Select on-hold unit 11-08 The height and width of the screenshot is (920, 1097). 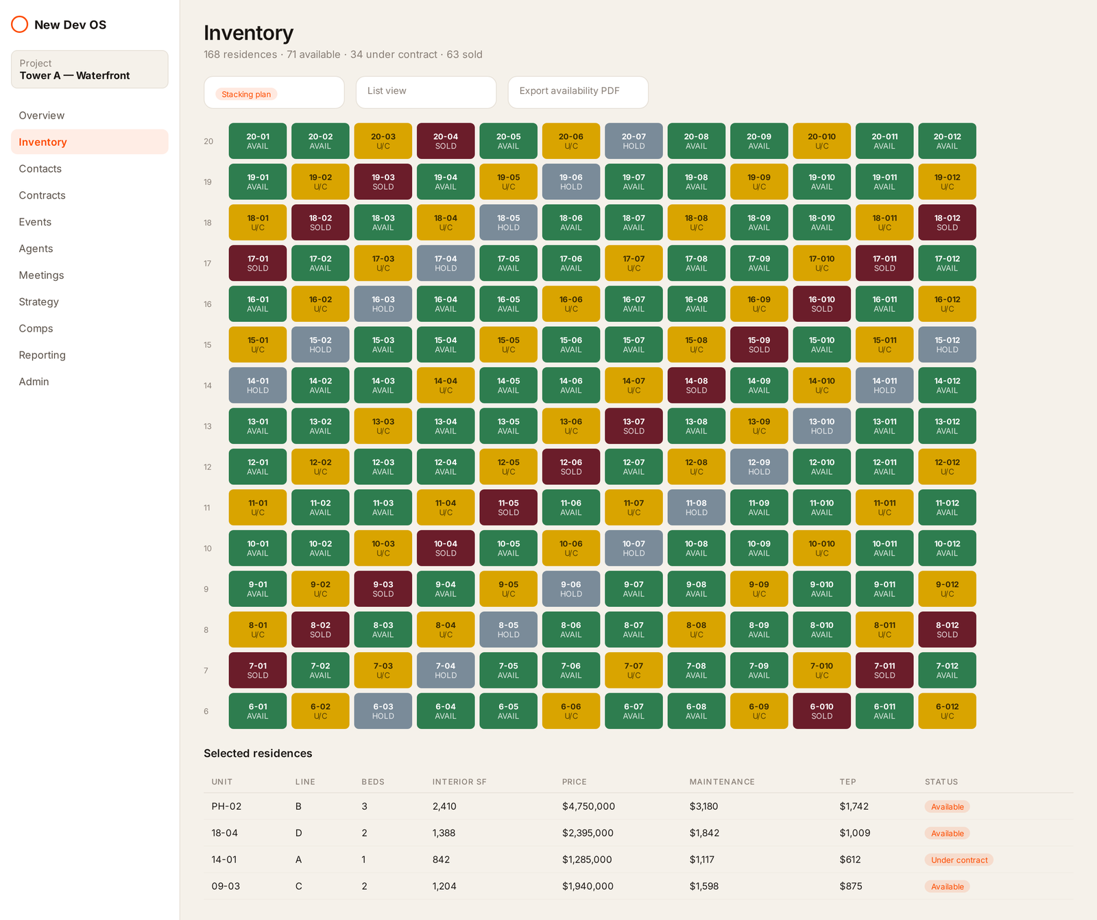696,508
